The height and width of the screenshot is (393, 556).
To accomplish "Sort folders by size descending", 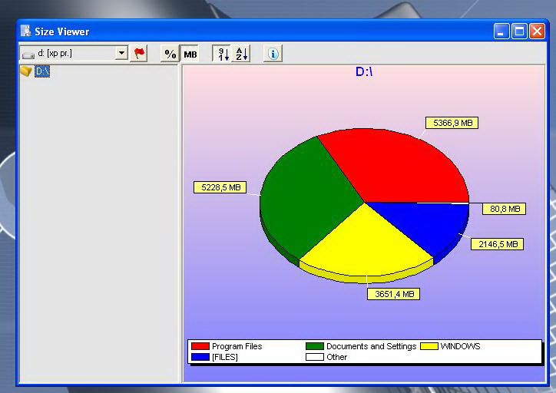I will [223, 54].
